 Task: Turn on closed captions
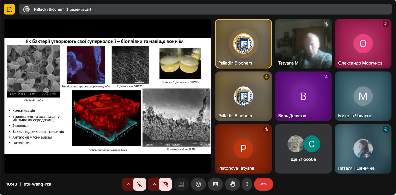pyautogui.click(x=215, y=184)
